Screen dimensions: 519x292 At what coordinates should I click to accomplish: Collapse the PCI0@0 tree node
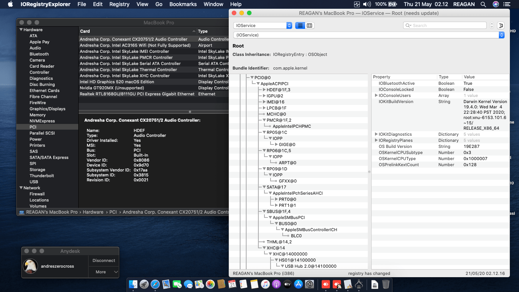click(x=252, y=78)
